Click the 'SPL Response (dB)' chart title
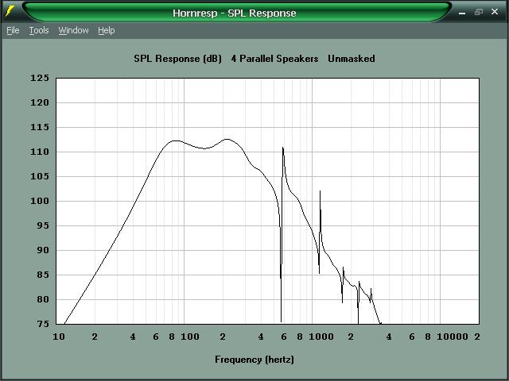This screenshot has width=509, height=381. pyautogui.click(x=177, y=59)
